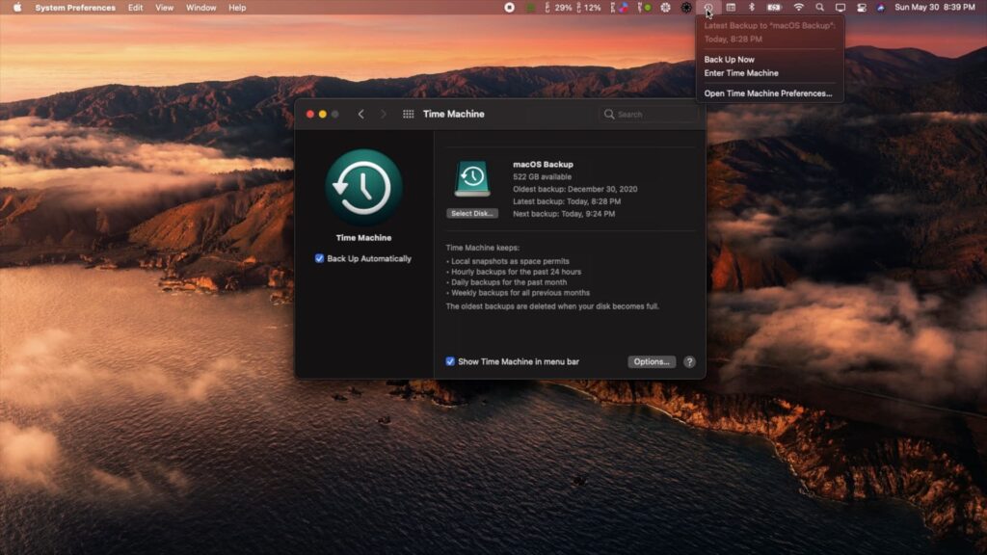This screenshot has width=987, height=555.
Task: Select Enter Time Machine menu item
Action: (x=741, y=73)
